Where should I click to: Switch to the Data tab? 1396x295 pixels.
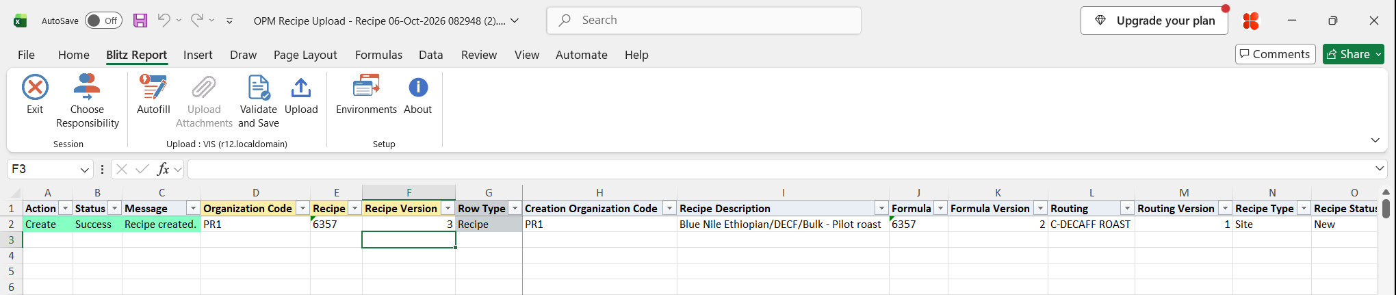click(x=431, y=55)
